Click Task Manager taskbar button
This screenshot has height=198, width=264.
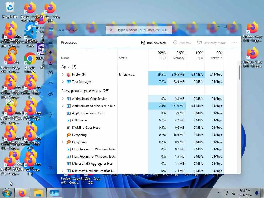pyautogui.click(x=54, y=193)
